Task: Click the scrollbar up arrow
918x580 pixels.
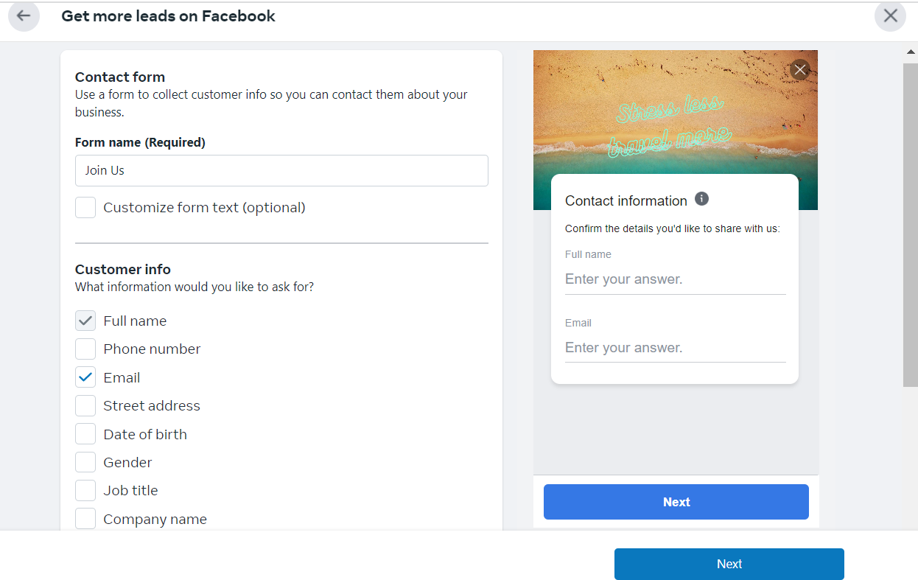Action: (911, 52)
